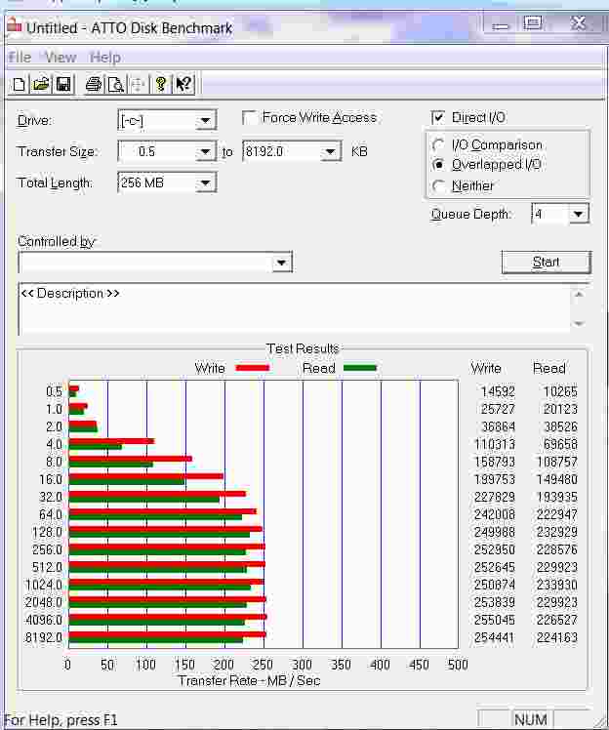Start the disk benchmark
The image size is (609, 730).
(547, 263)
